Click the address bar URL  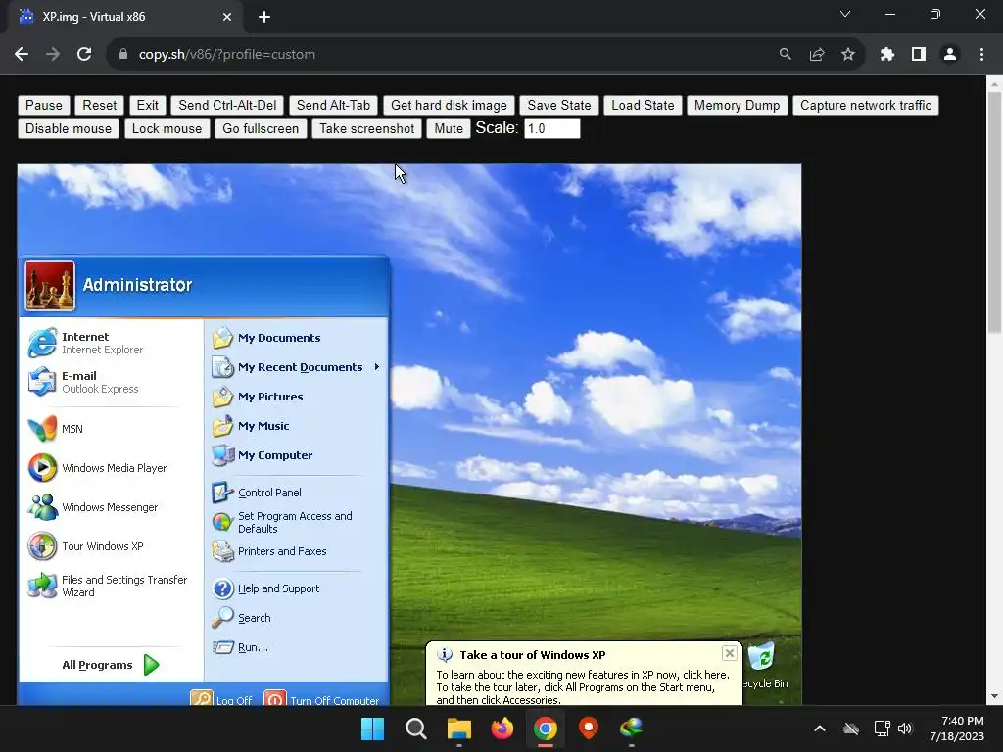pyautogui.click(x=227, y=55)
